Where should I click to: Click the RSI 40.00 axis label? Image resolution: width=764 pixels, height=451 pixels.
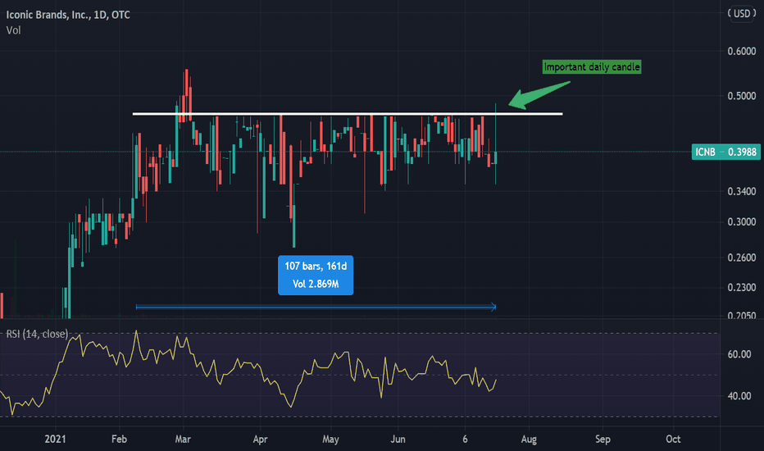[x=739, y=396]
